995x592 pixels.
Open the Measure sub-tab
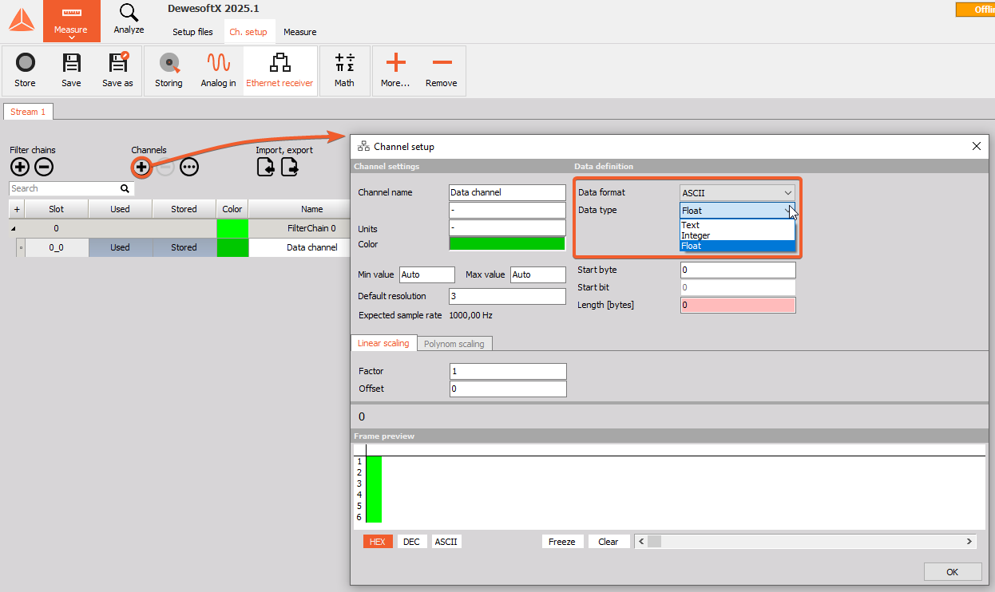(300, 32)
